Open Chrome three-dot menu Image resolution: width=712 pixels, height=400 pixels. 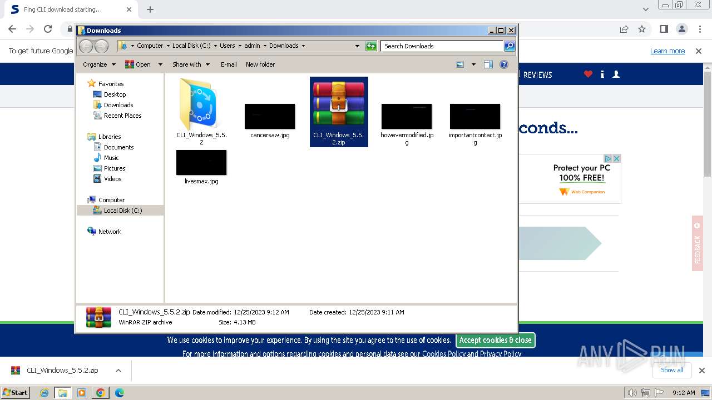[699, 29]
